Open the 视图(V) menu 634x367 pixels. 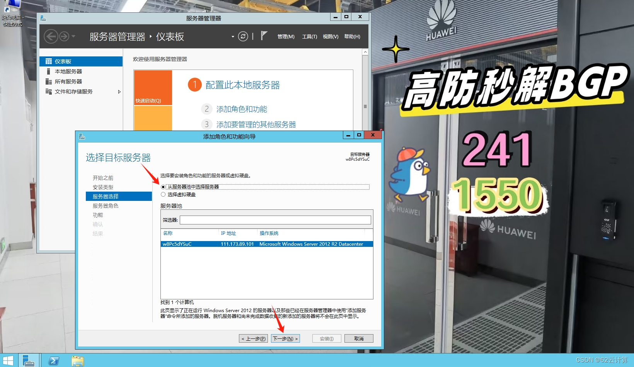click(331, 37)
